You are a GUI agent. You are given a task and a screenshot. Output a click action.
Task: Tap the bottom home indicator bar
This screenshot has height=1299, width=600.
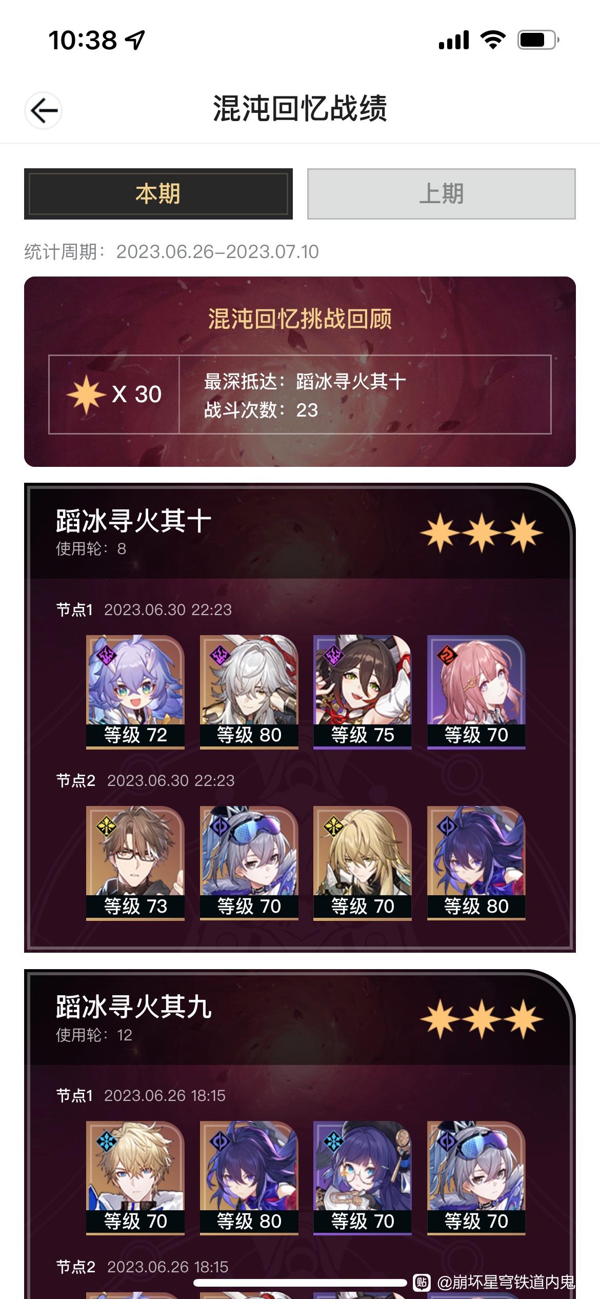click(300, 1283)
